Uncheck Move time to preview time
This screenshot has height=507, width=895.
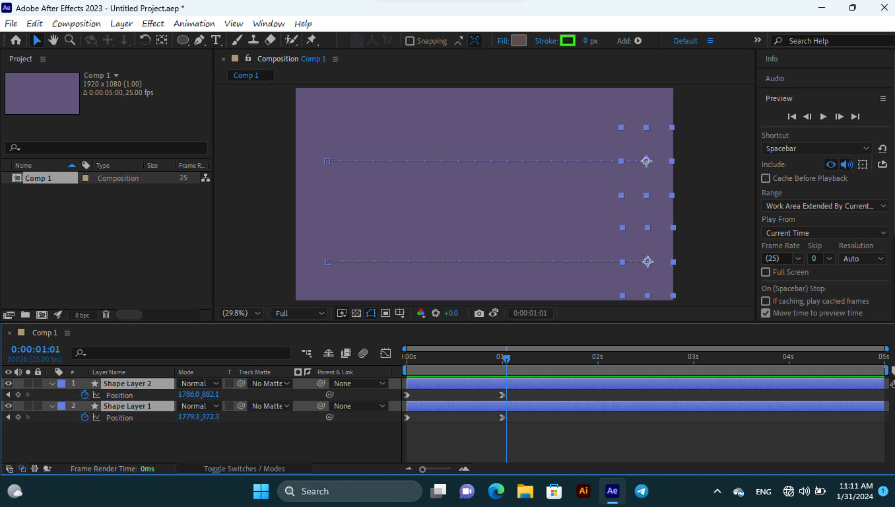pos(766,313)
